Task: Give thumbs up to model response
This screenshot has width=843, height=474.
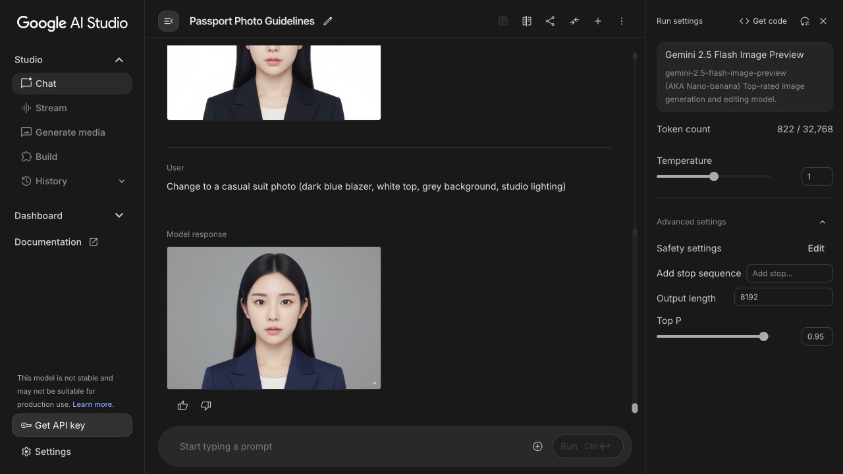Action: (183, 406)
